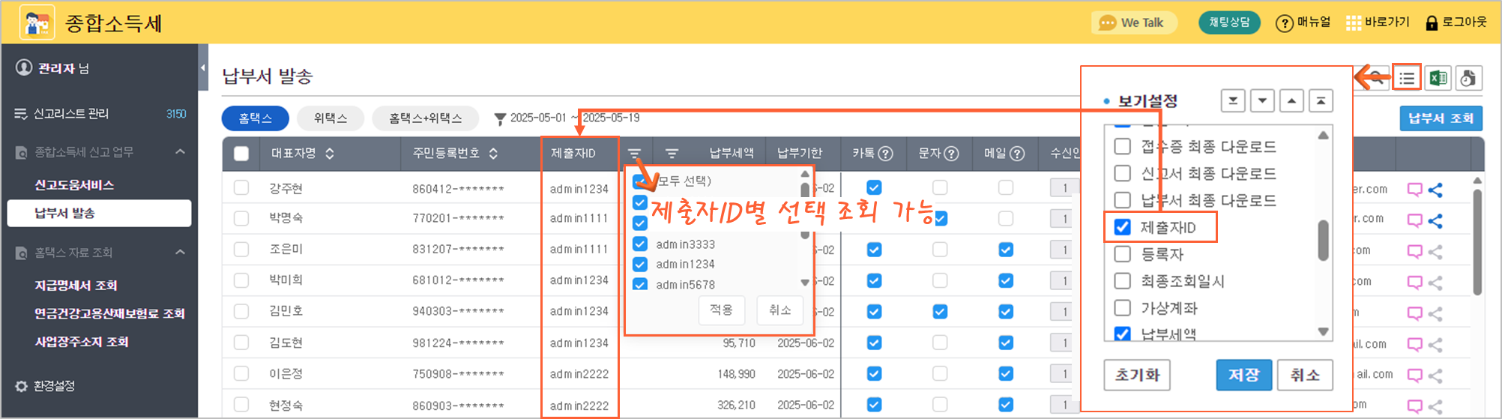The width and height of the screenshot is (1502, 419).
Task: Click 저장 in 보기설정
Action: point(1244,375)
